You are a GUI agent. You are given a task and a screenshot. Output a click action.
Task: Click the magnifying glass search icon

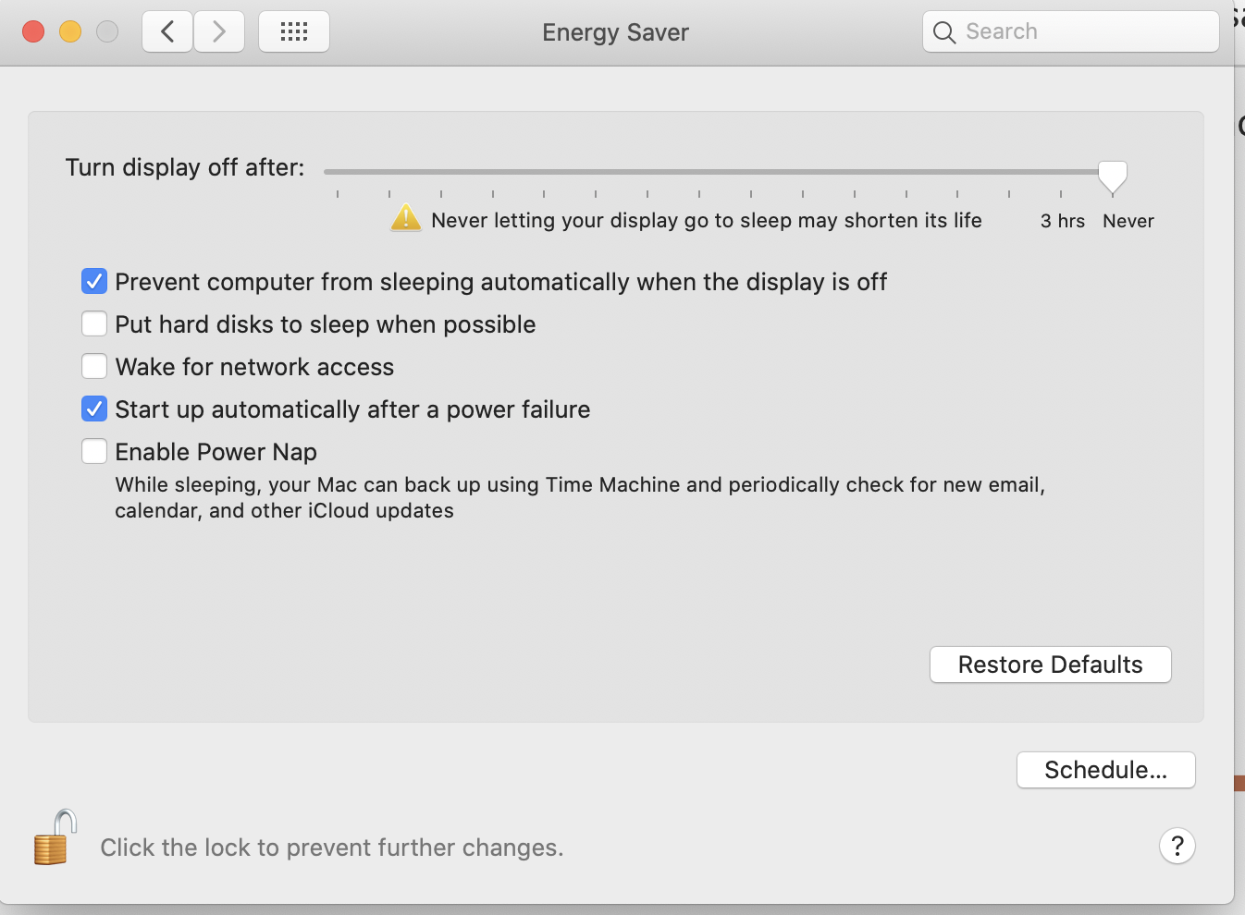pos(943,32)
